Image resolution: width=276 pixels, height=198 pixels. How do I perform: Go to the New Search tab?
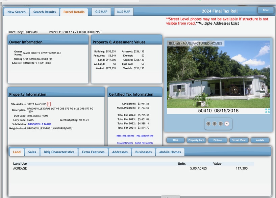pyautogui.click(x=17, y=12)
